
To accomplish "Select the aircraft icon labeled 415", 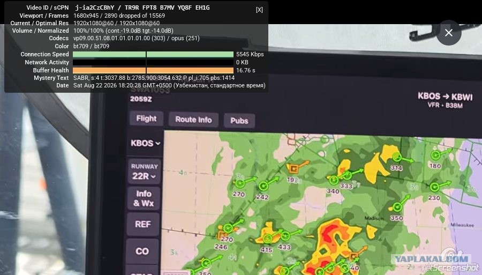I will tap(267, 239).
